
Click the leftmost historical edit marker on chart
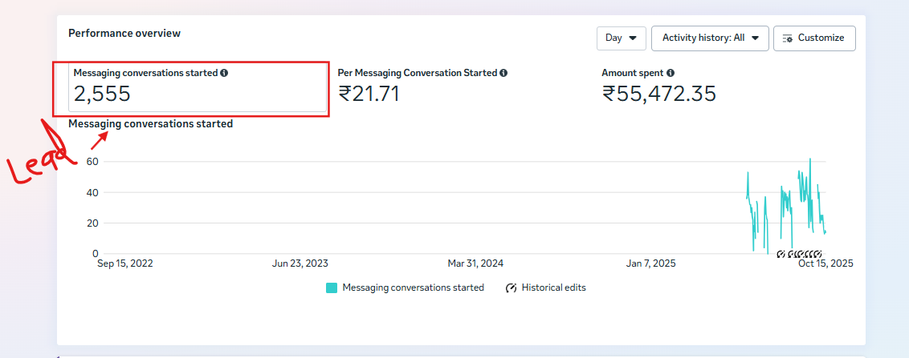[781, 254]
